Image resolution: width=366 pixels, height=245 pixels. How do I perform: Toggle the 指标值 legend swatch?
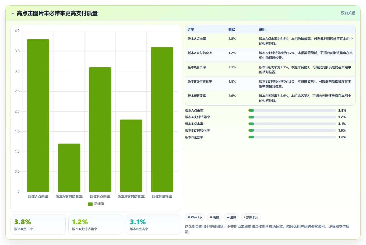(90, 204)
